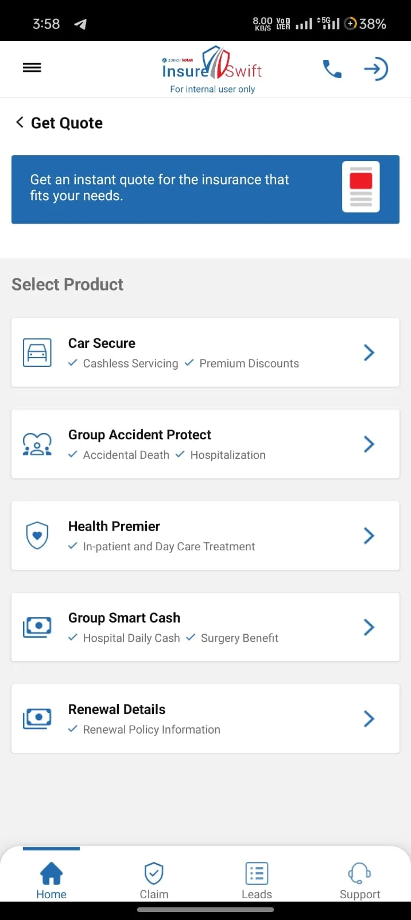Viewport: 411px width, 920px height.
Task: Tap the logout arrow icon
Action: point(376,69)
